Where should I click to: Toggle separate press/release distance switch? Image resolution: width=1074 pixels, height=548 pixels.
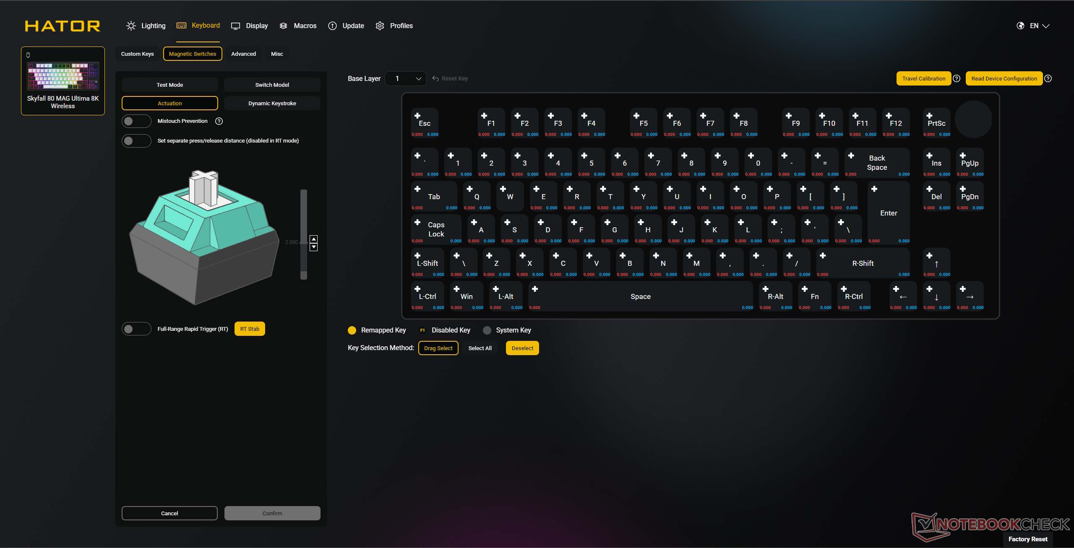(136, 141)
